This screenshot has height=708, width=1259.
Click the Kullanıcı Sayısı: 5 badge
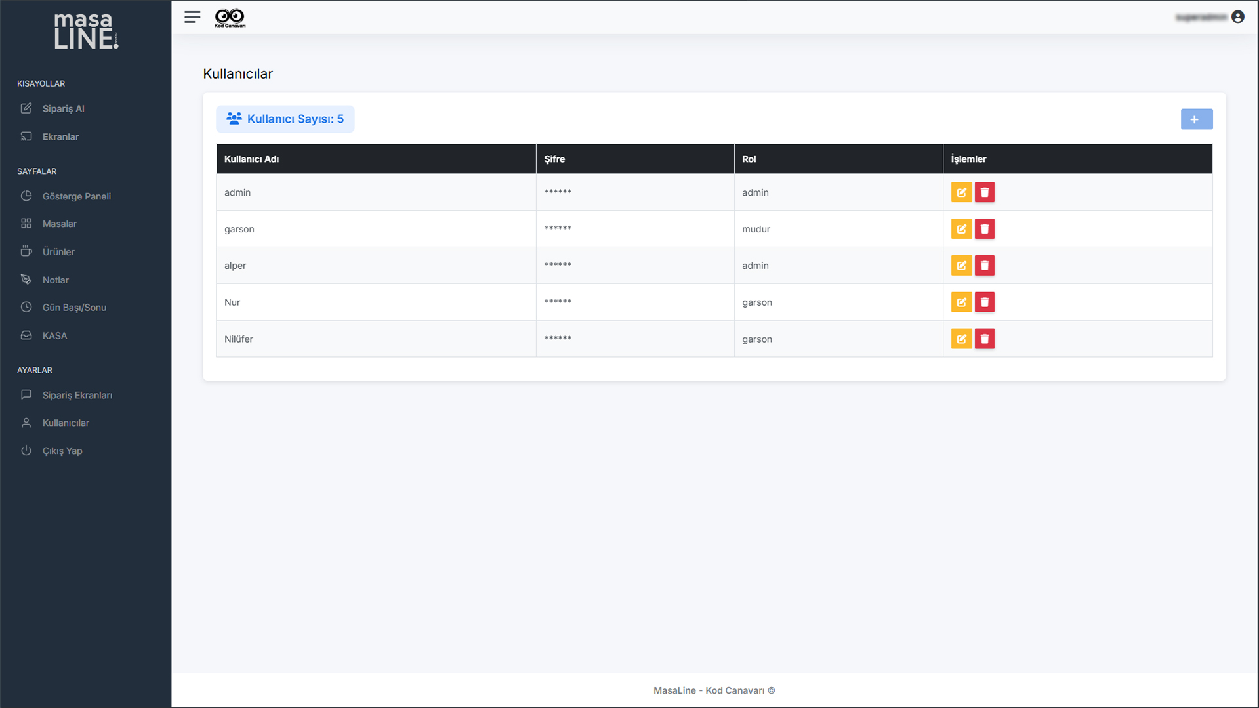[285, 119]
